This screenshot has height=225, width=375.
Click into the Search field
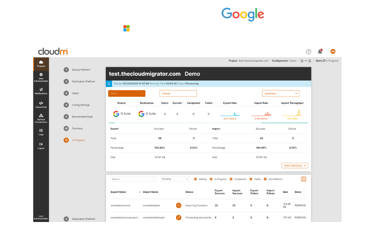click(x=133, y=179)
